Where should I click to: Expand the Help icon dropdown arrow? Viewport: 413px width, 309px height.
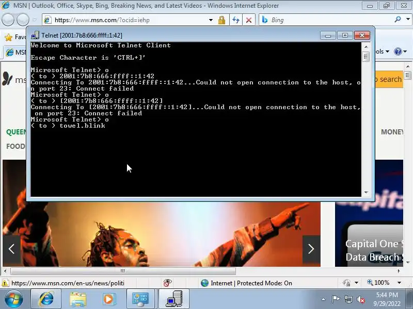click(405, 51)
